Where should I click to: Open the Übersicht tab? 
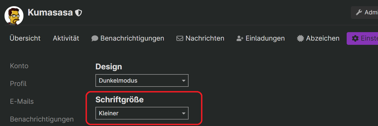pyautogui.click(x=25, y=38)
